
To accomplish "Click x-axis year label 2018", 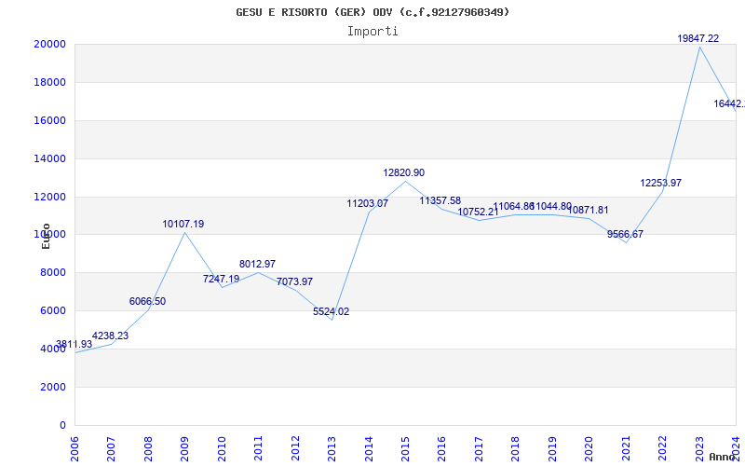I will pos(516,448).
